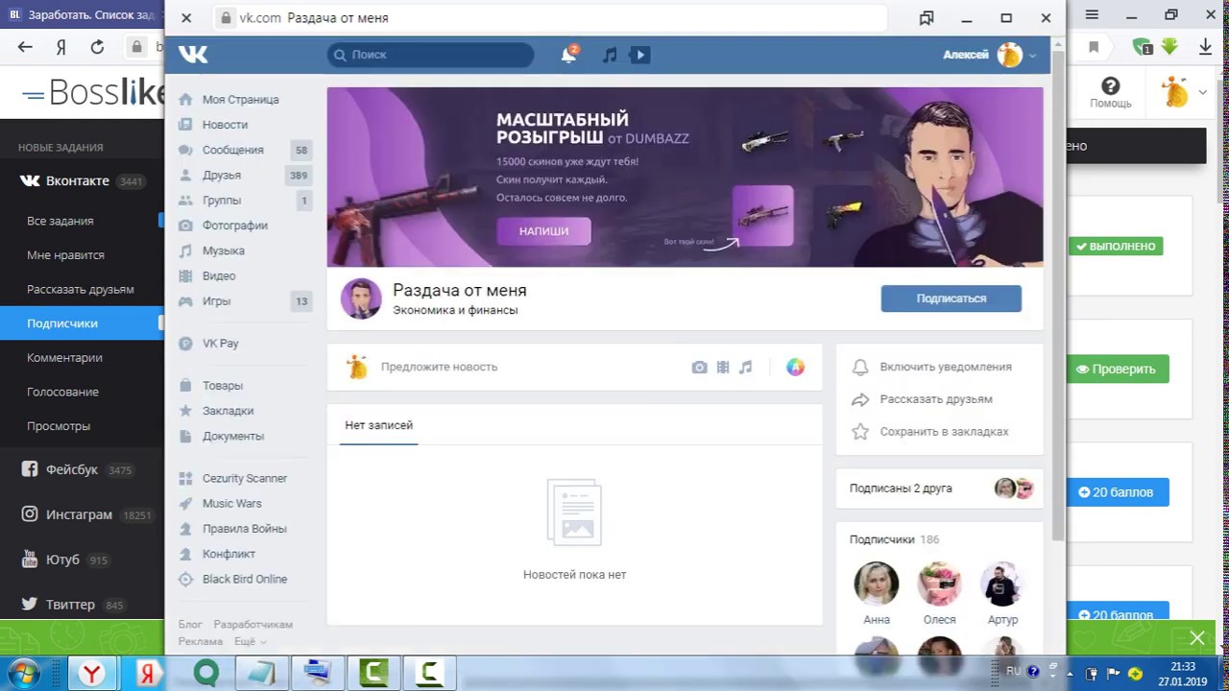The image size is (1229, 691).
Task: Click popup window vertical scrollbar
Action: [x=1058, y=296]
